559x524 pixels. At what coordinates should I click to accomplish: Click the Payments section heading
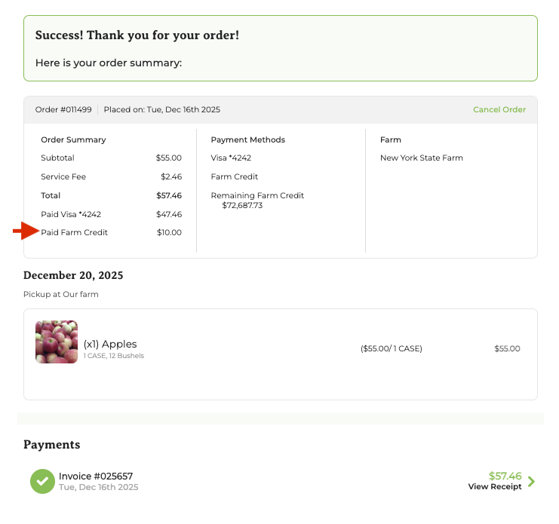tap(51, 445)
